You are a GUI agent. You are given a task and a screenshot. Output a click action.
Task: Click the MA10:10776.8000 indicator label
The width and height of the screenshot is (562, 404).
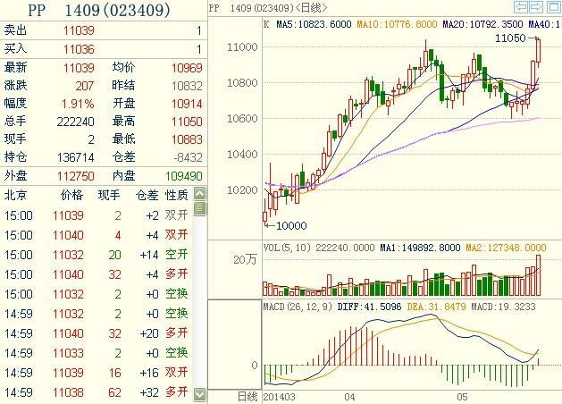click(x=397, y=24)
